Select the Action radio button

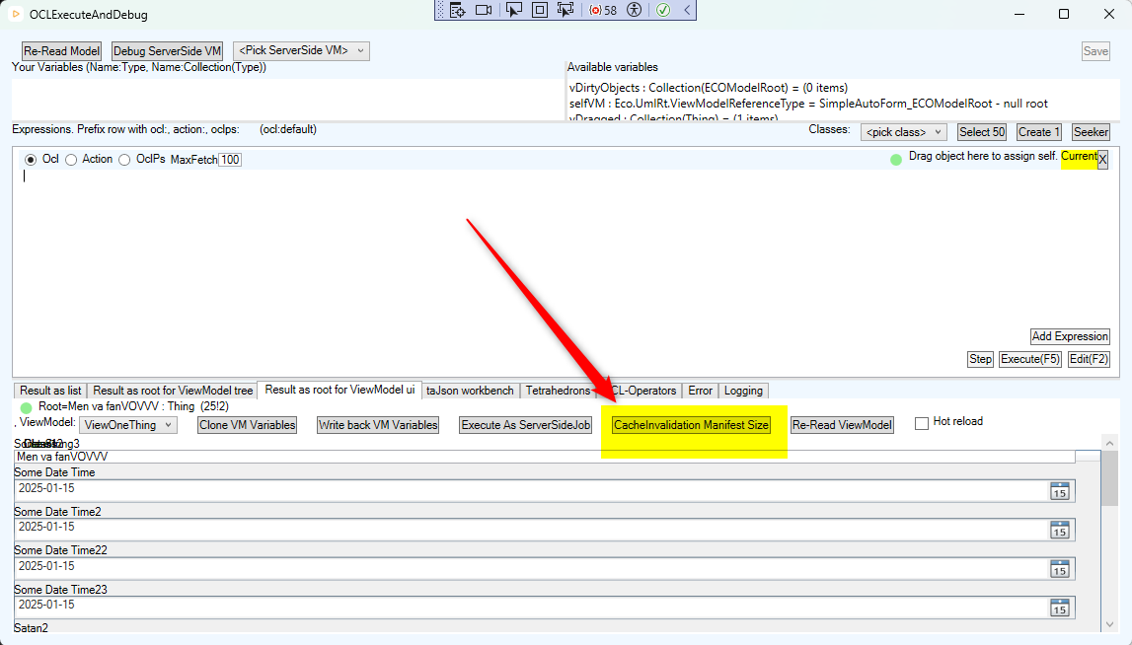pyautogui.click(x=72, y=160)
